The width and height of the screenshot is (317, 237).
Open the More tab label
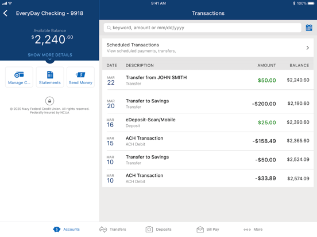258,230
